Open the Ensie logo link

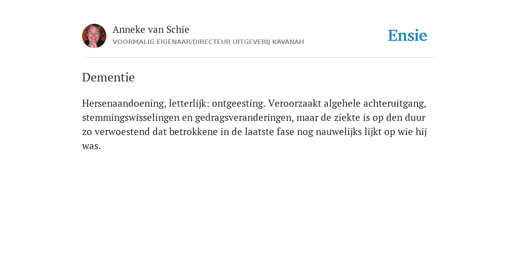[x=407, y=35]
